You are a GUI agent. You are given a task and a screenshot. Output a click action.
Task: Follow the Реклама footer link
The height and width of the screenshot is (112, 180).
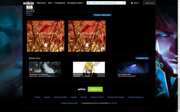(x=84, y=97)
